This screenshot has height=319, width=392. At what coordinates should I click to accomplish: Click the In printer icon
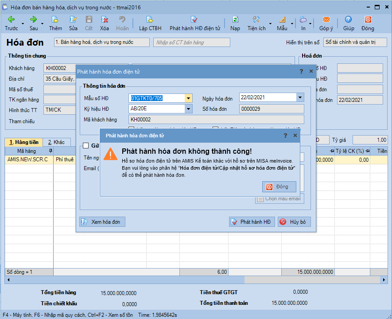tap(303, 19)
